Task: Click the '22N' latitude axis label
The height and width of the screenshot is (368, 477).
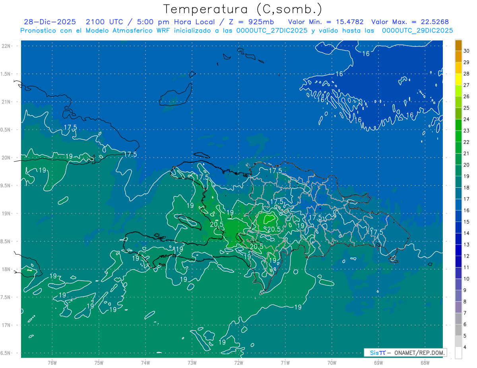Action: (7, 46)
